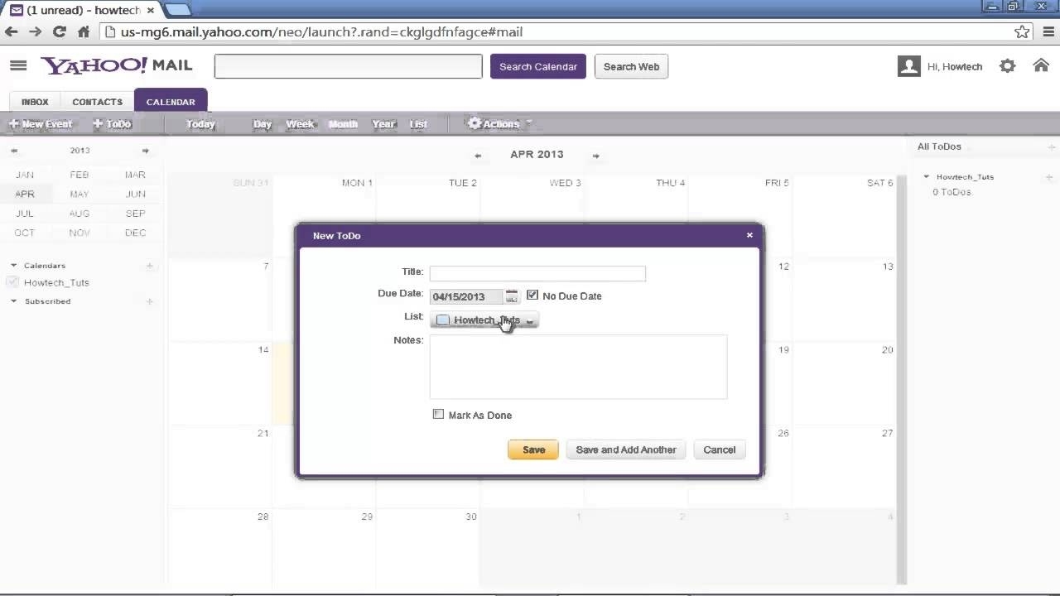Select DEC in mini calendar

[x=135, y=233]
